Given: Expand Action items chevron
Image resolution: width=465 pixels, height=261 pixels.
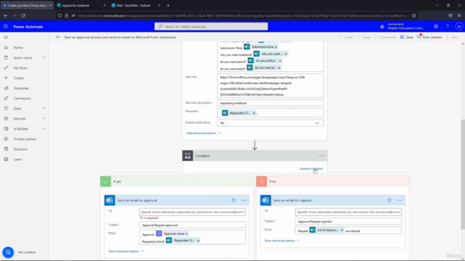Looking at the screenshot, I should (44, 58).
